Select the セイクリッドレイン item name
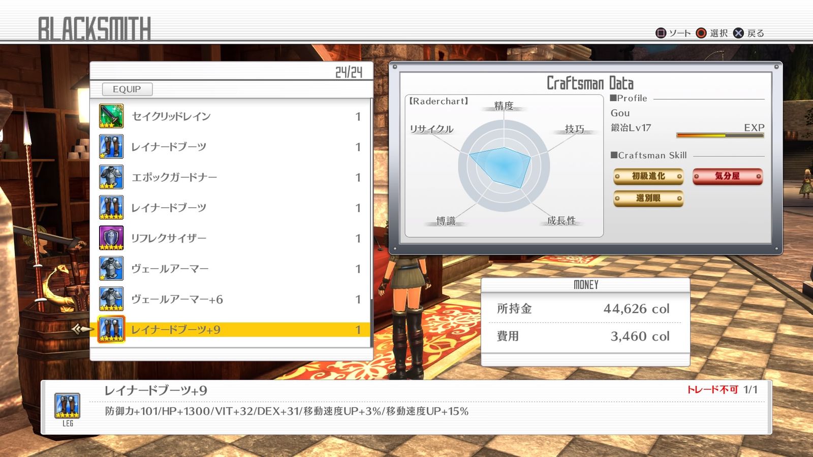The width and height of the screenshot is (813, 457). 171,116
